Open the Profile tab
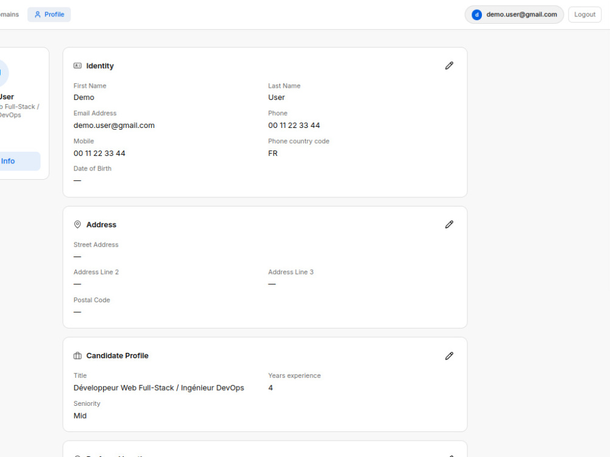Screen dimensions: 610x457 coord(49,15)
